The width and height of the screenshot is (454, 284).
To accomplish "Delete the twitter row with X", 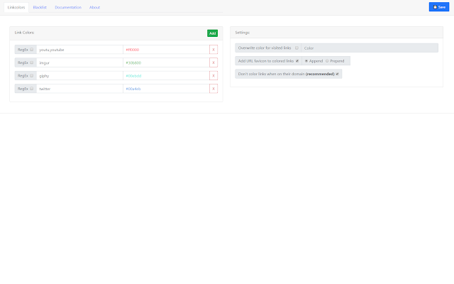I will point(214,89).
